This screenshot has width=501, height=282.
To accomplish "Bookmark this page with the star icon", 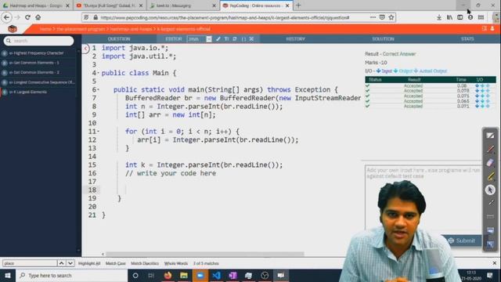I will click(391, 17).
